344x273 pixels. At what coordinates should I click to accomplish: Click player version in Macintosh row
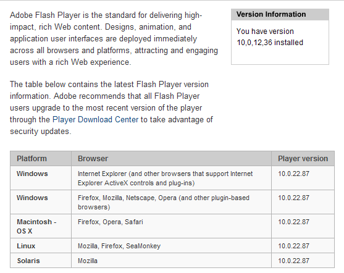(x=303, y=226)
